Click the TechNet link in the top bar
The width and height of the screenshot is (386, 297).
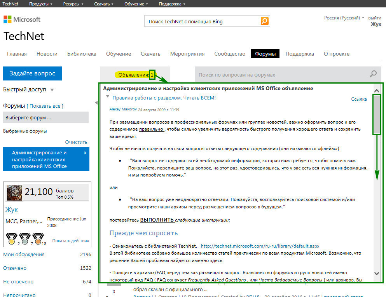point(10,4)
